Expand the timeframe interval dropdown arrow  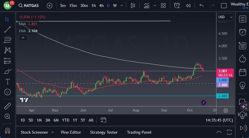(123, 5)
